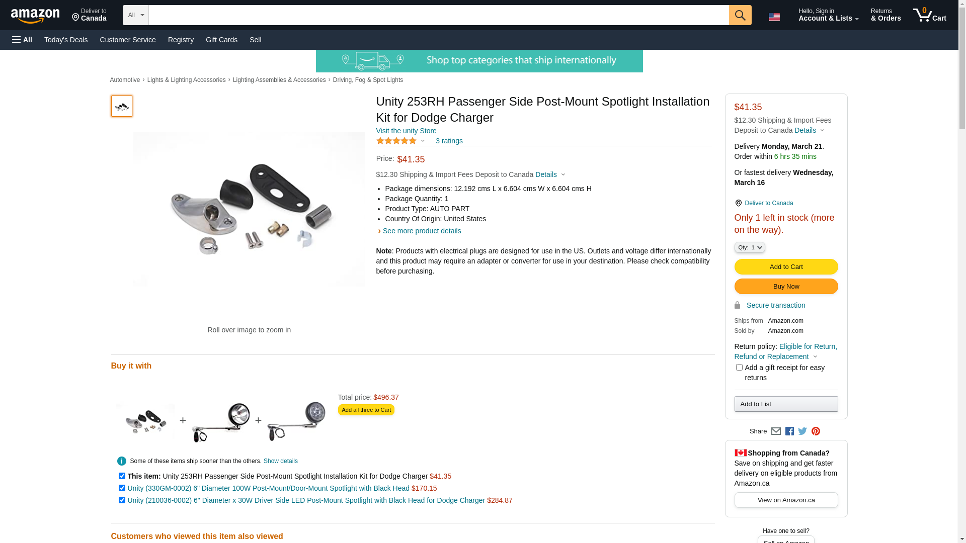This screenshot has height=543, width=966.
Task: Open the All hamburger menu
Action: (22, 40)
